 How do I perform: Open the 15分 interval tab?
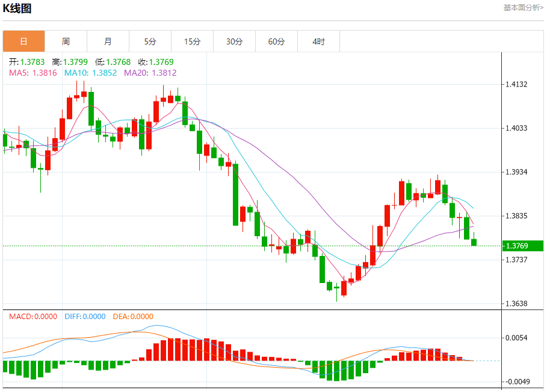pyautogui.click(x=192, y=41)
